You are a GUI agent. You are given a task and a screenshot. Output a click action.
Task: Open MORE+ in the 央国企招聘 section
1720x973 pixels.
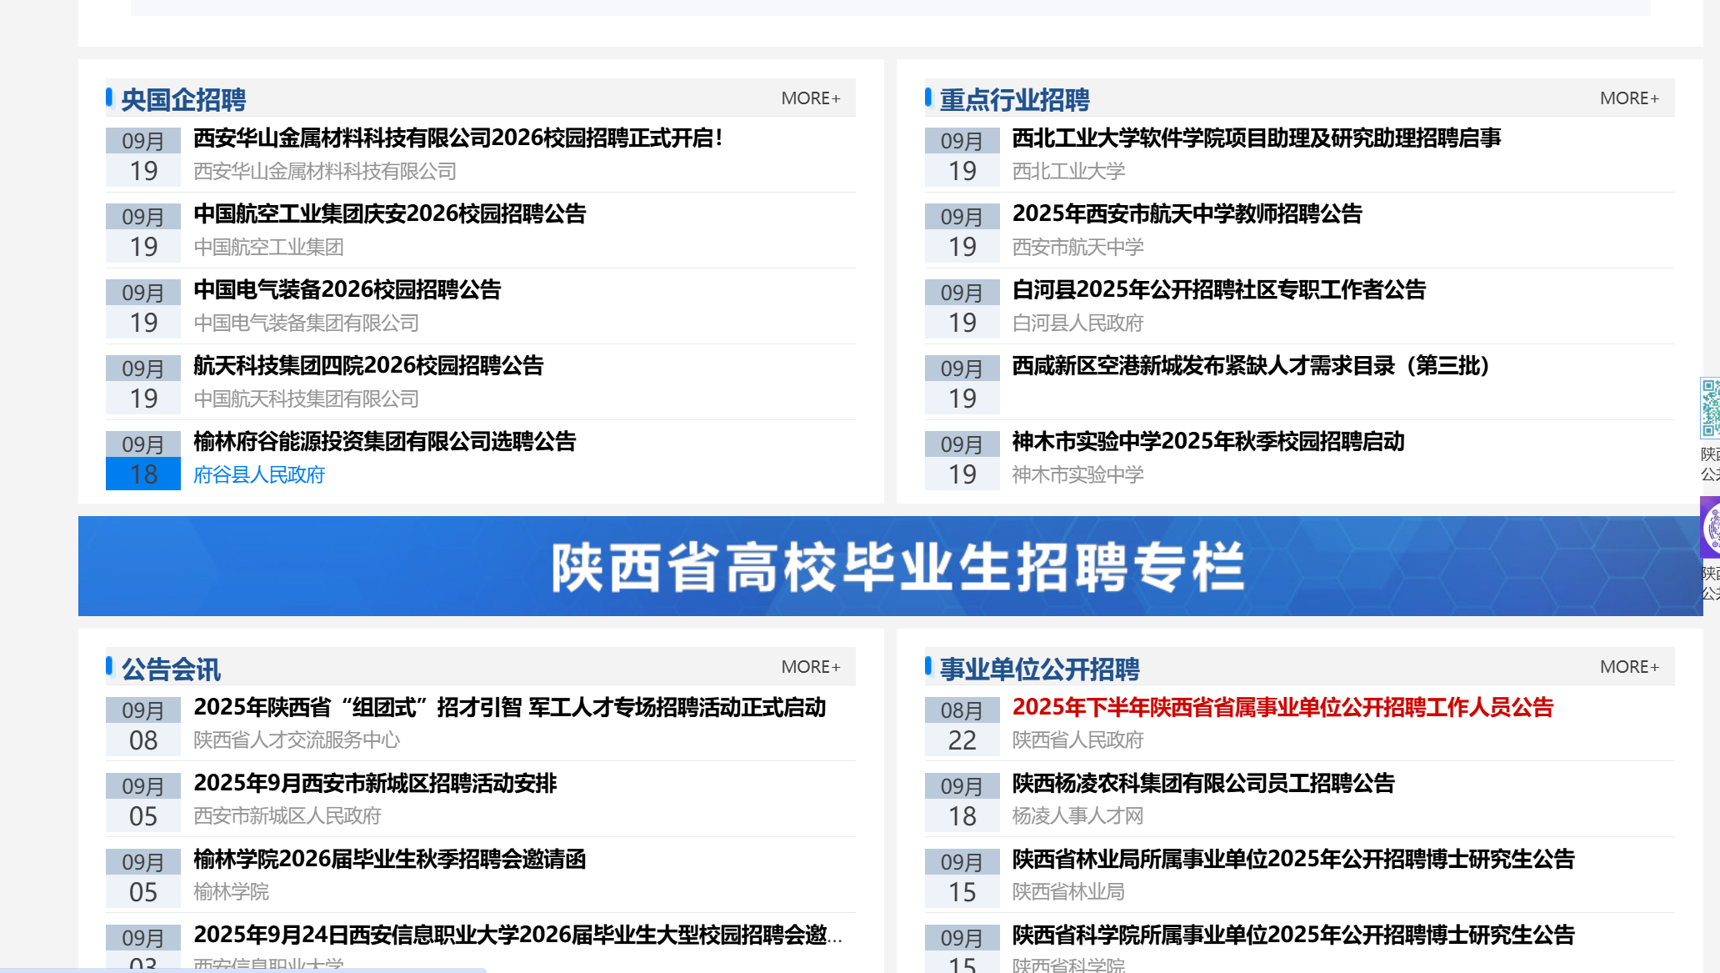[x=810, y=98]
